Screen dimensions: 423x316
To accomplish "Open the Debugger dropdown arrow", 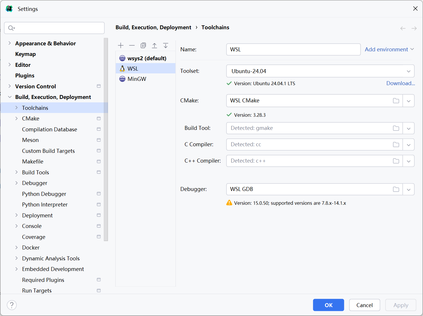I will click(x=409, y=189).
